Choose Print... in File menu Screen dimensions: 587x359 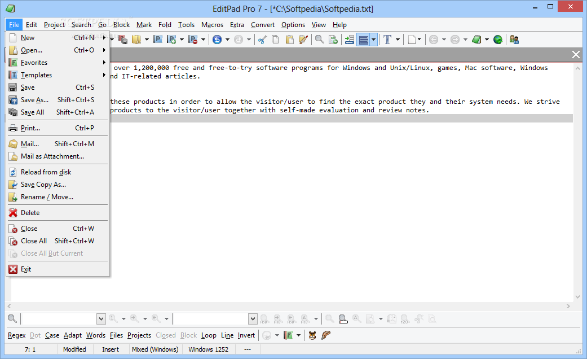58,128
